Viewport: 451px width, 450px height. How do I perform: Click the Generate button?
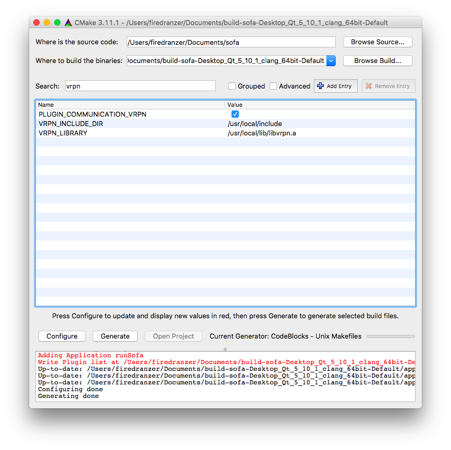[115, 336]
